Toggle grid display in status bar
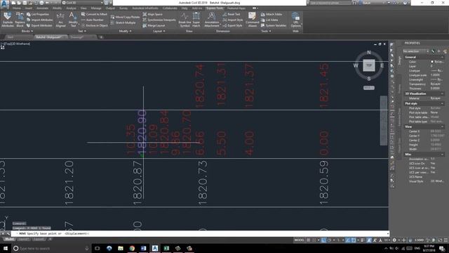Screen dimensions: 449x253 click(x=309, y=240)
